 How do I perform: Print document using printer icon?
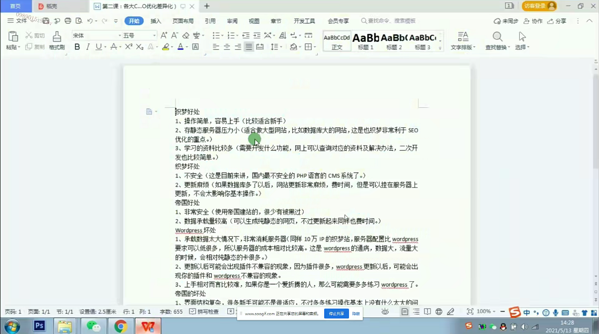click(x=68, y=21)
